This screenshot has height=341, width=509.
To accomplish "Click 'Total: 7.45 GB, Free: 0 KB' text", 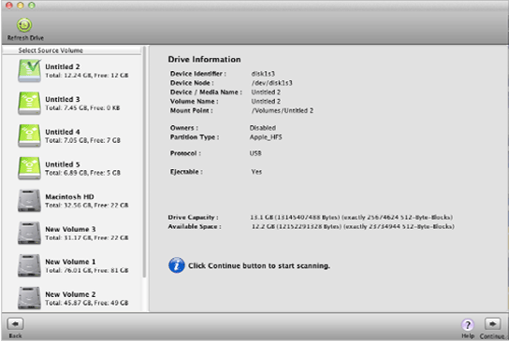I will (82, 107).
